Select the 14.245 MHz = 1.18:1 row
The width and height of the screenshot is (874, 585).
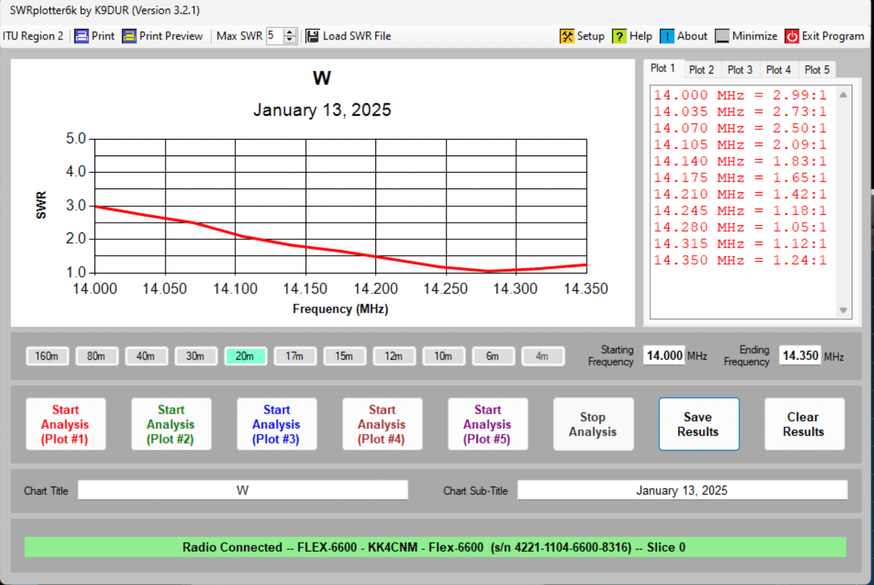coord(740,211)
